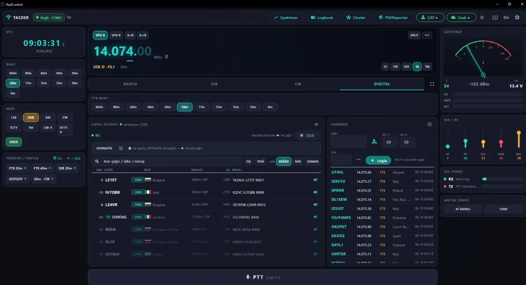Expand more fields with the ellipsis button
Image resolution: width=526 pixels, height=285 pixels.
coord(358,160)
